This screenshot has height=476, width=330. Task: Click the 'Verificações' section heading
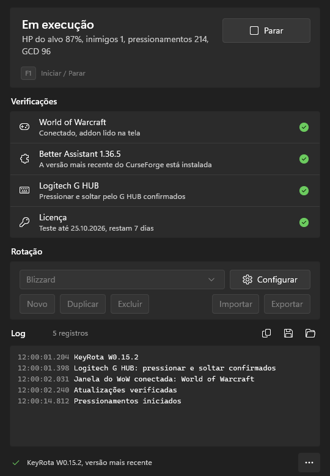tap(34, 101)
